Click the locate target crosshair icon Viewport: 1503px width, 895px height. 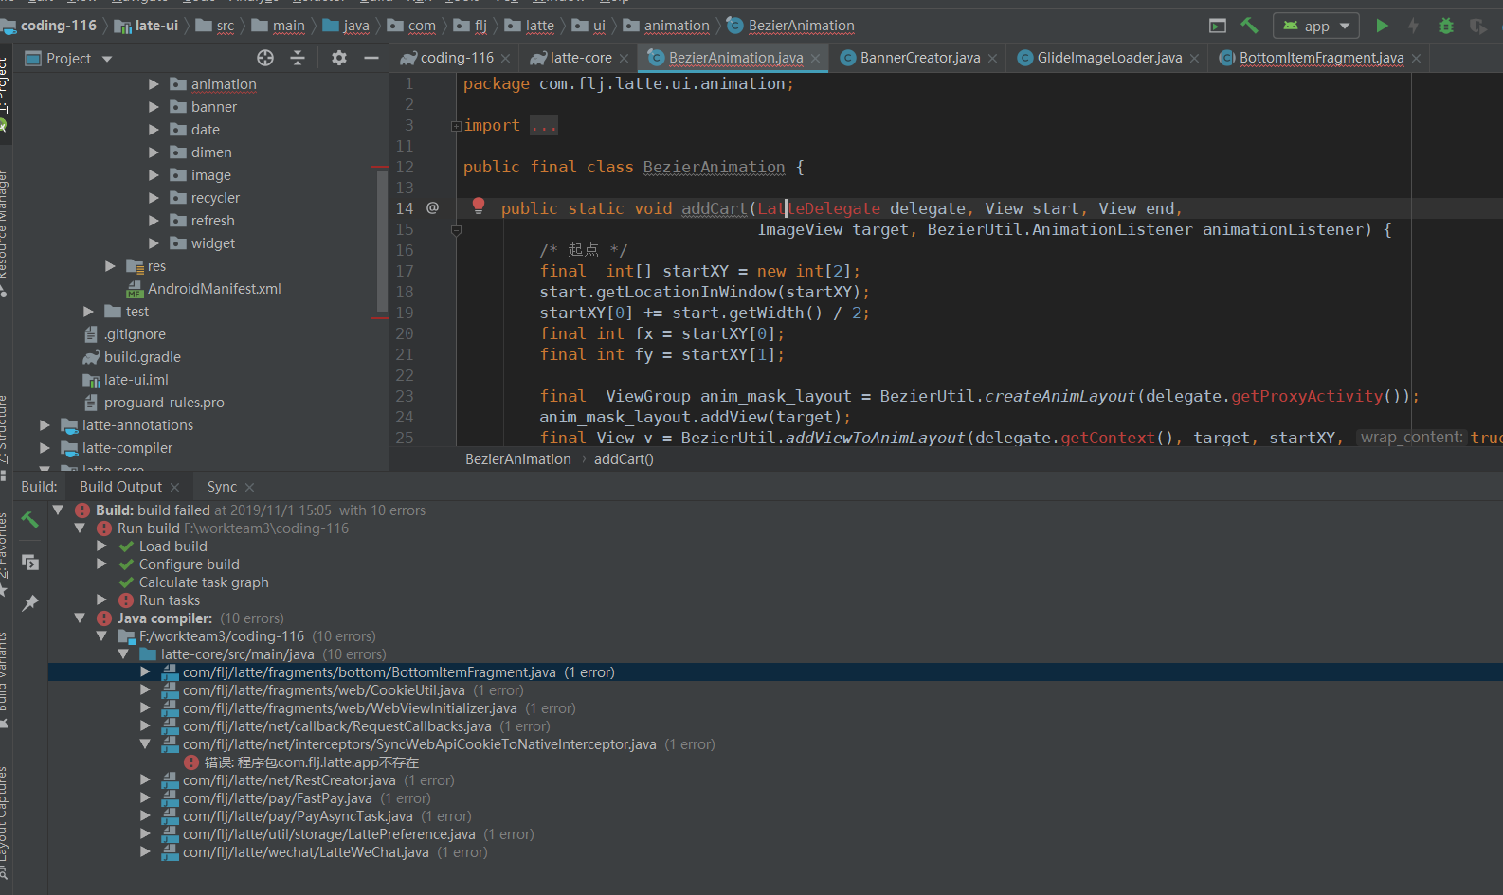point(265,58)
